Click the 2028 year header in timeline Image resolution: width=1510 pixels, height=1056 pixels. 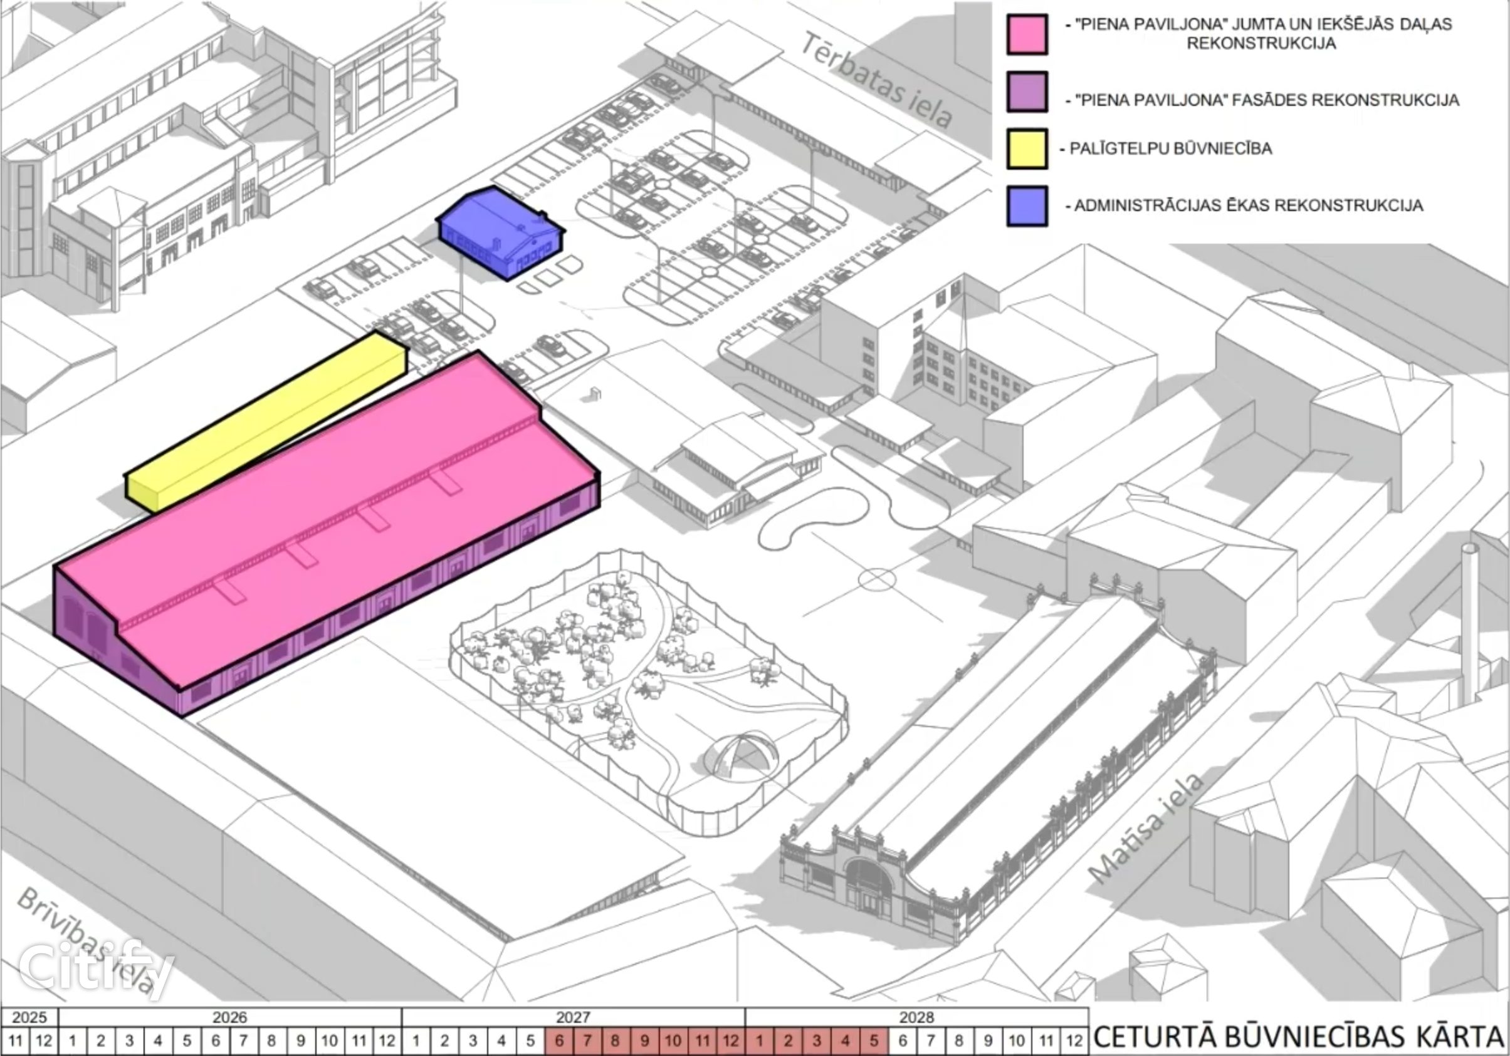[x=916, y=1017]
